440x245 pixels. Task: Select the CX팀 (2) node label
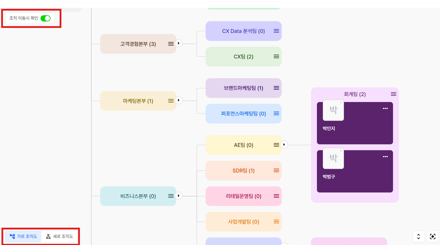coord(243,57)
